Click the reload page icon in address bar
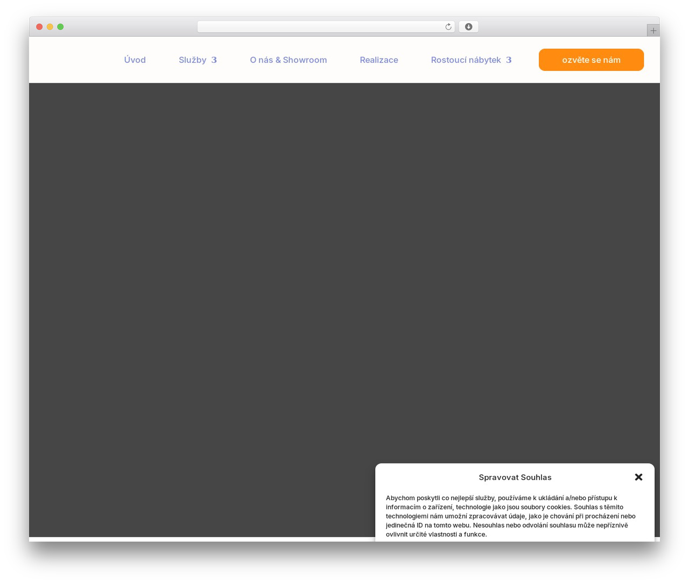The image size is (689, 583). point(448,27)
